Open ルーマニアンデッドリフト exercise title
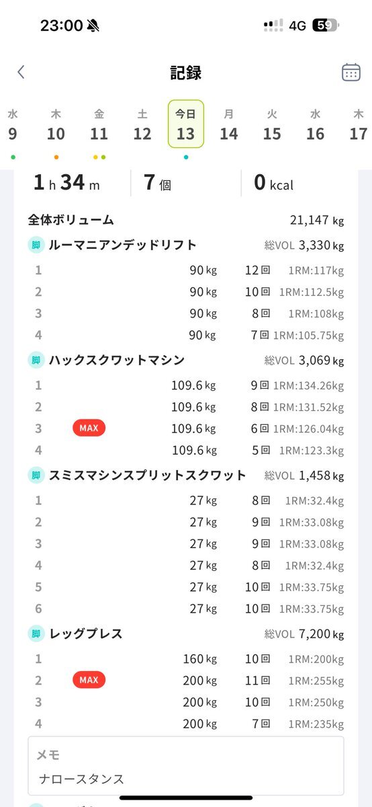 coord(123,245)
